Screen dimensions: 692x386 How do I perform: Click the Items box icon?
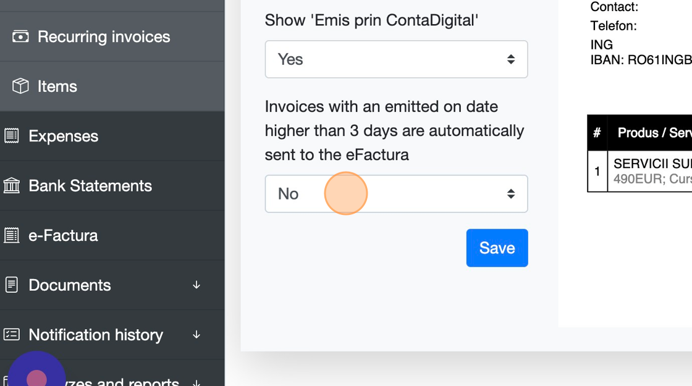click(x=20, y=86)
